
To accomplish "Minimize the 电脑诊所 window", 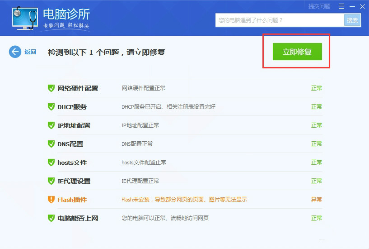I will point(352,6).
